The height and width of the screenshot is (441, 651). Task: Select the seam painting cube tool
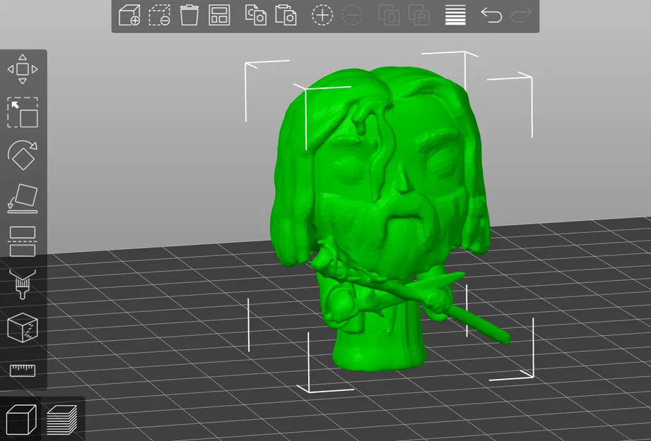[x=23, y=327]
